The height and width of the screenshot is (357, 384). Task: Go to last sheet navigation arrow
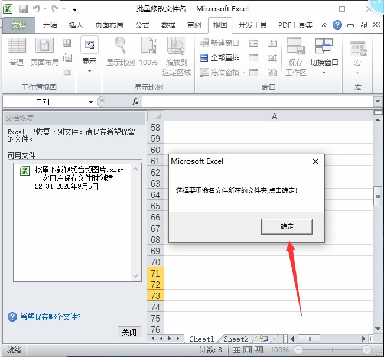pyautogui.click(x=178, y=338)
